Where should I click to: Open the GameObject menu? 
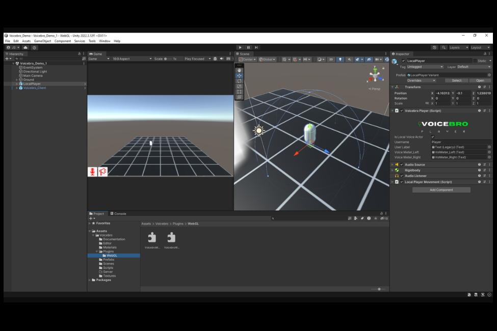(42, 41)
